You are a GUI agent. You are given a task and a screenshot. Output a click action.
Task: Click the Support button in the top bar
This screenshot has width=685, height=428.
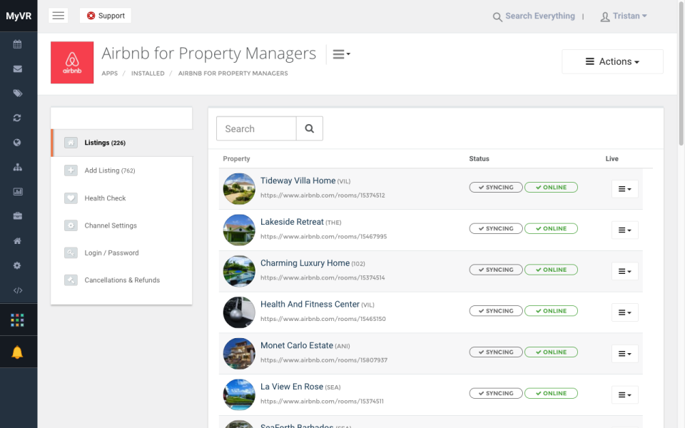(x=105, y=15)
